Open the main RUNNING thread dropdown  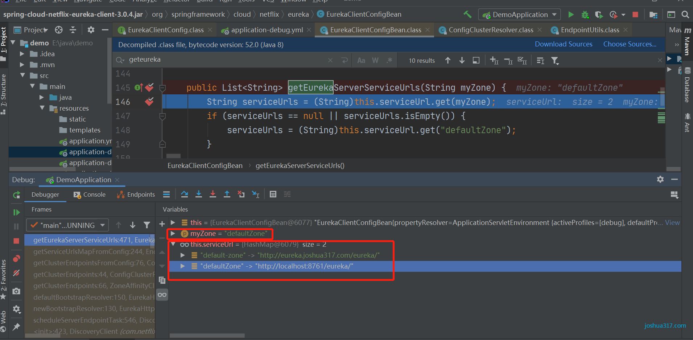tap(67, 225)
